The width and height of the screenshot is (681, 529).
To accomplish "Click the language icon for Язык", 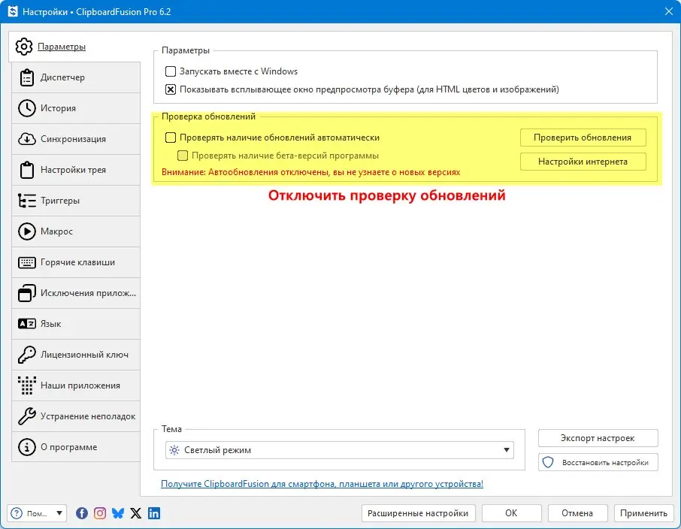I will click(27, 324).
